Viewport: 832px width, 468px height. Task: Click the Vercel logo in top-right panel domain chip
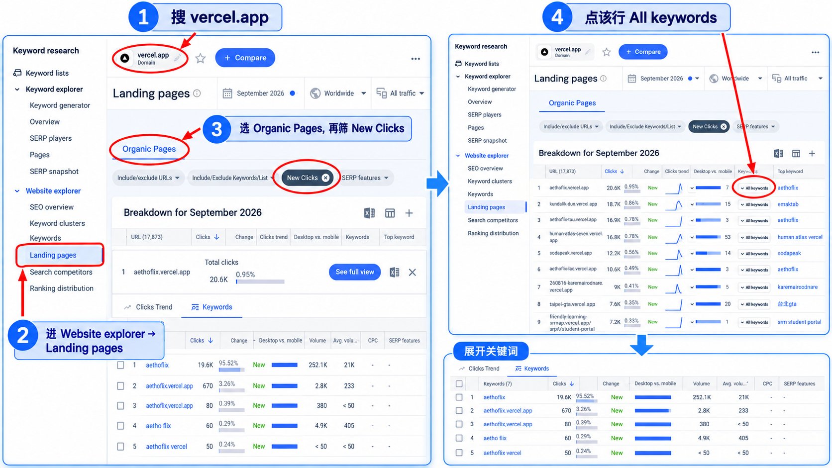[545, 52]
